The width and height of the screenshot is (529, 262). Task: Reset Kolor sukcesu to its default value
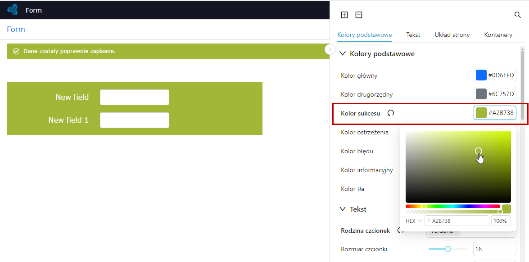(x=391, y=113)
